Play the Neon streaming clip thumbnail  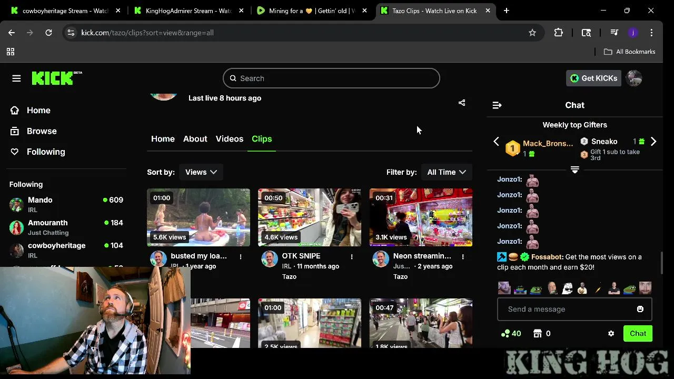(x=421, y=217)
